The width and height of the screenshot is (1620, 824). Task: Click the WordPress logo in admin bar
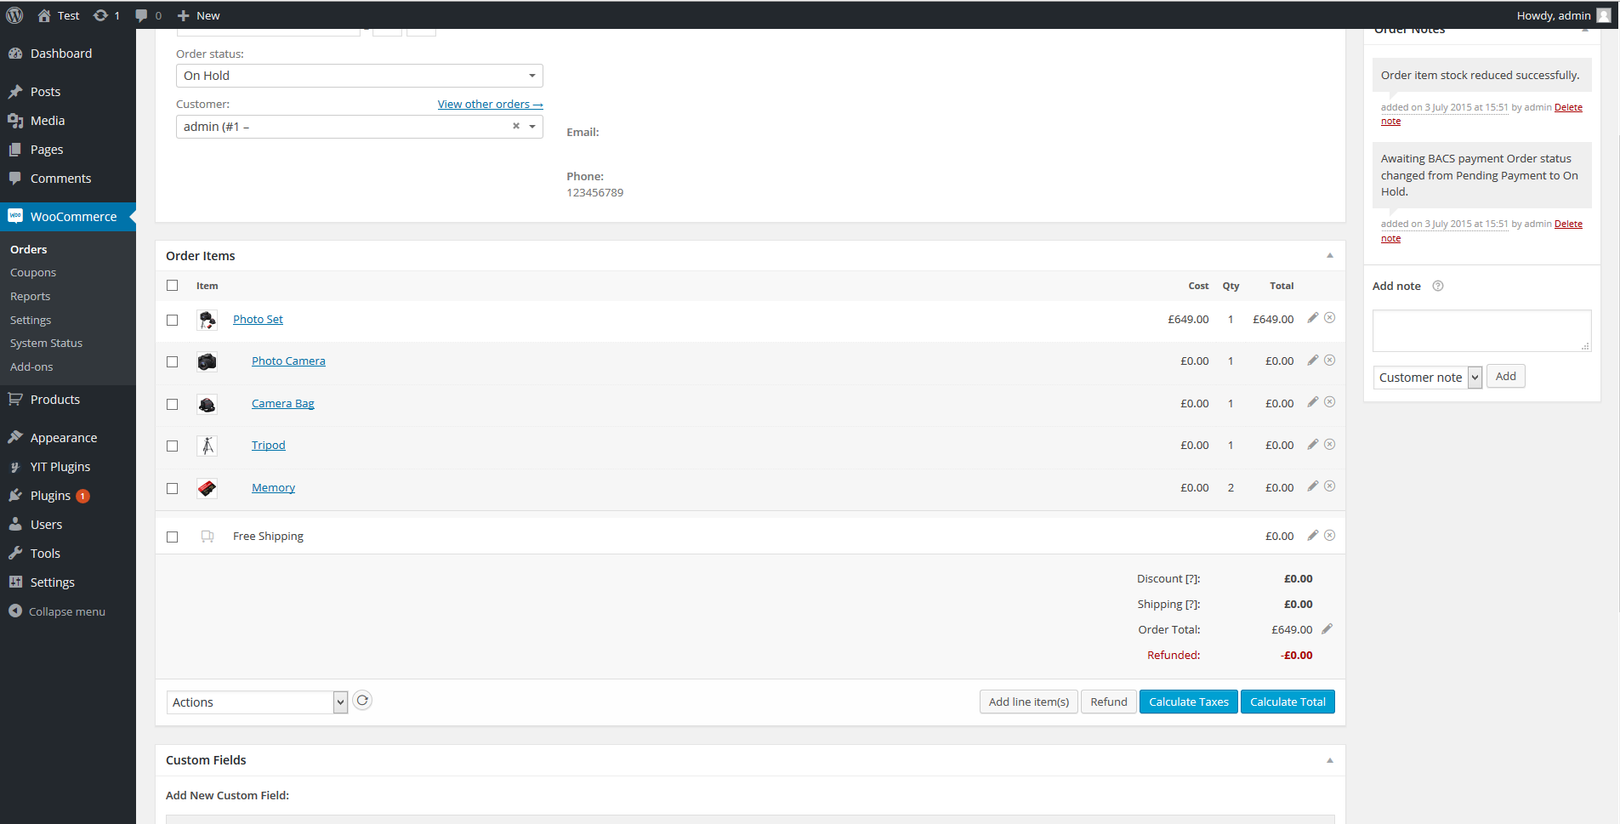(x=14, y=15)
